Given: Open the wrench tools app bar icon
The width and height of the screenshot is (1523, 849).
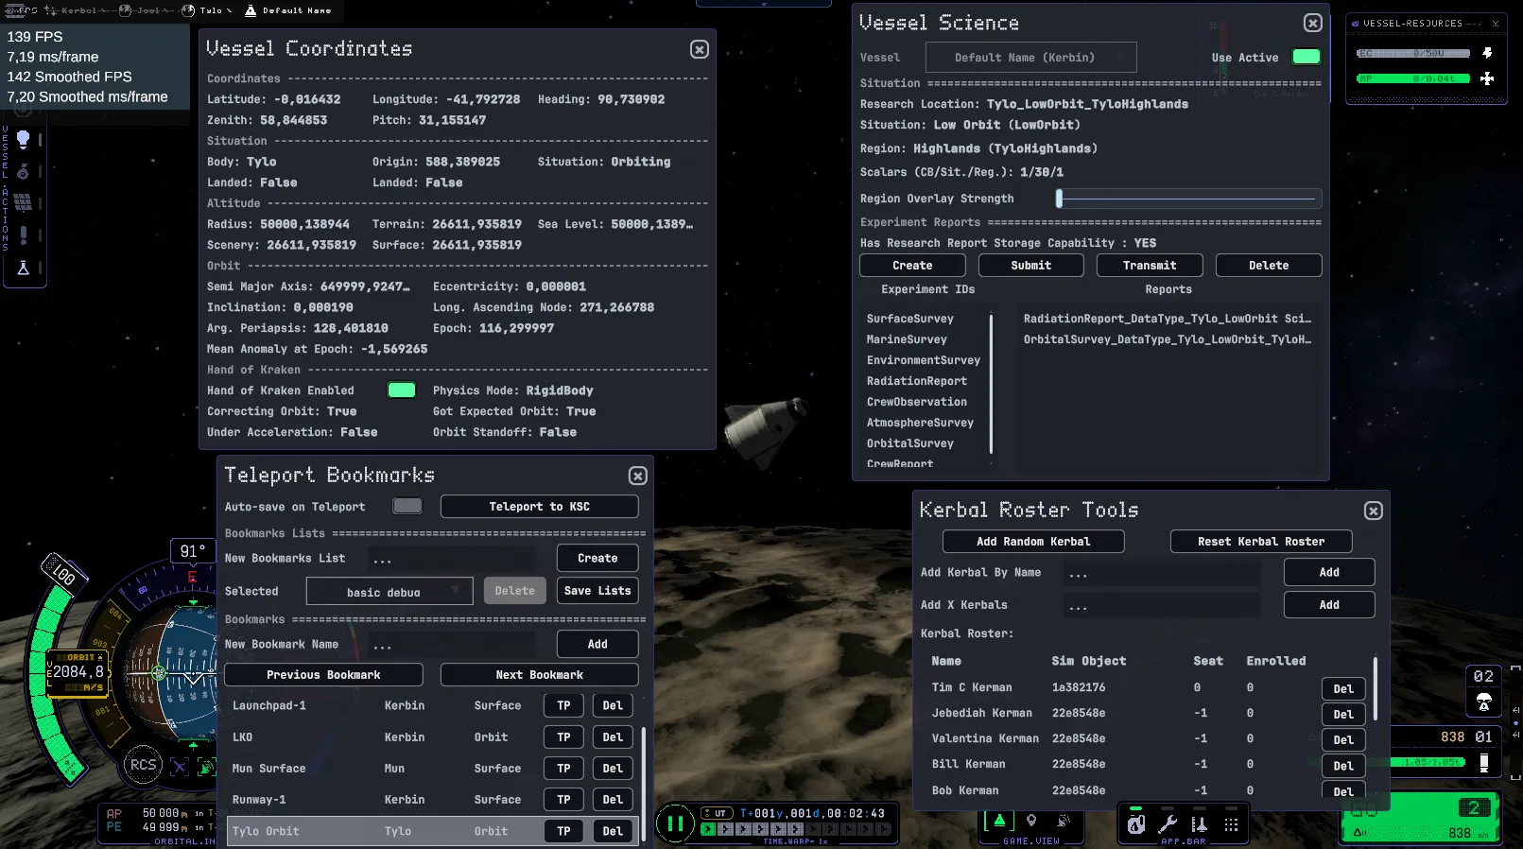Looking at the screenshot, I should click(1168, 824).
